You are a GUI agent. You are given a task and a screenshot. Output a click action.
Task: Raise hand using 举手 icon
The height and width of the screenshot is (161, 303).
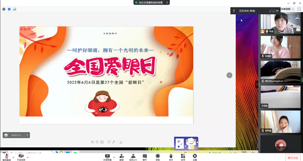(171, 157)
